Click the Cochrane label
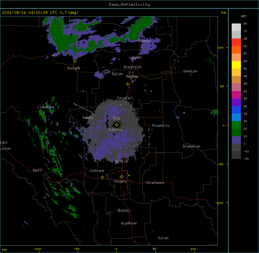This screenshot has width=259, height=253. [97, 171]
